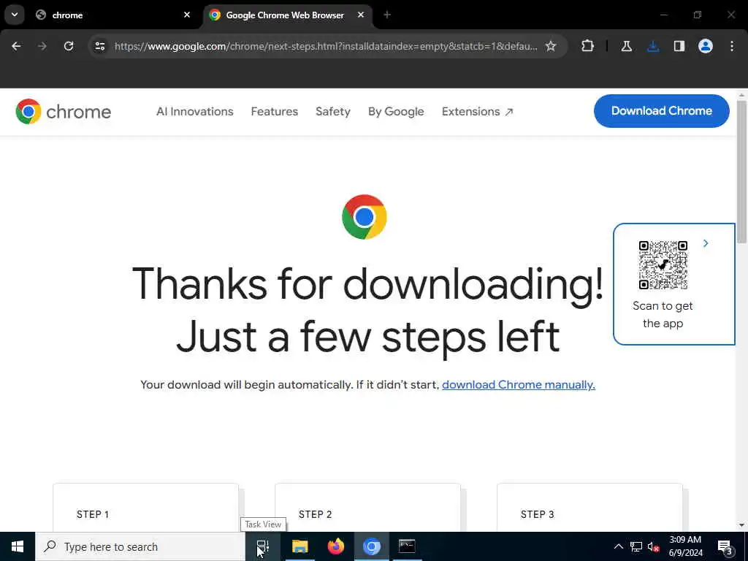Click the QR code to get app
This screenshot has height=561, width=748.
pyautogui.click(x=663, y=265)
